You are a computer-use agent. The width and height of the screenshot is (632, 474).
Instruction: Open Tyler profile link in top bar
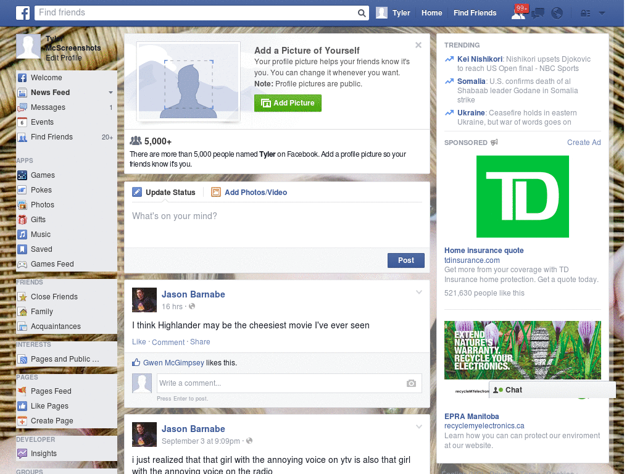click(393, 13)
